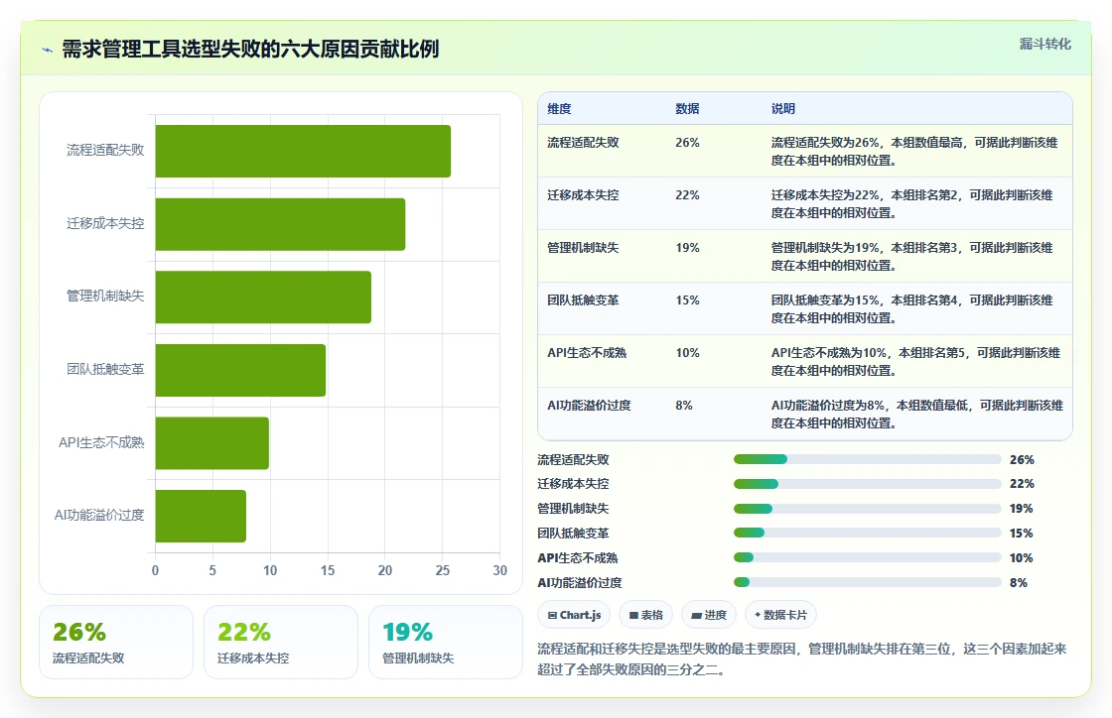Open the 19% 管理机制缺失 stat card

pos(446,643)
